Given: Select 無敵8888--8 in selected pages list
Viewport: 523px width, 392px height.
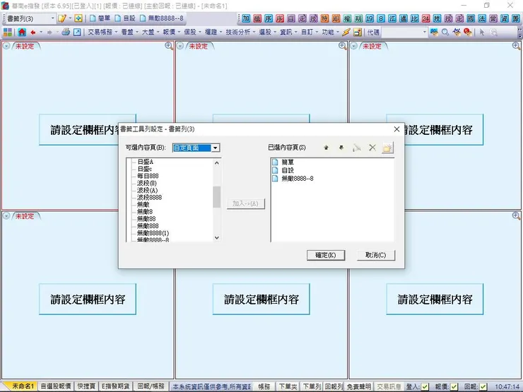Looking at the screenshot, I should pyautogui.click(x=298, y=179).
